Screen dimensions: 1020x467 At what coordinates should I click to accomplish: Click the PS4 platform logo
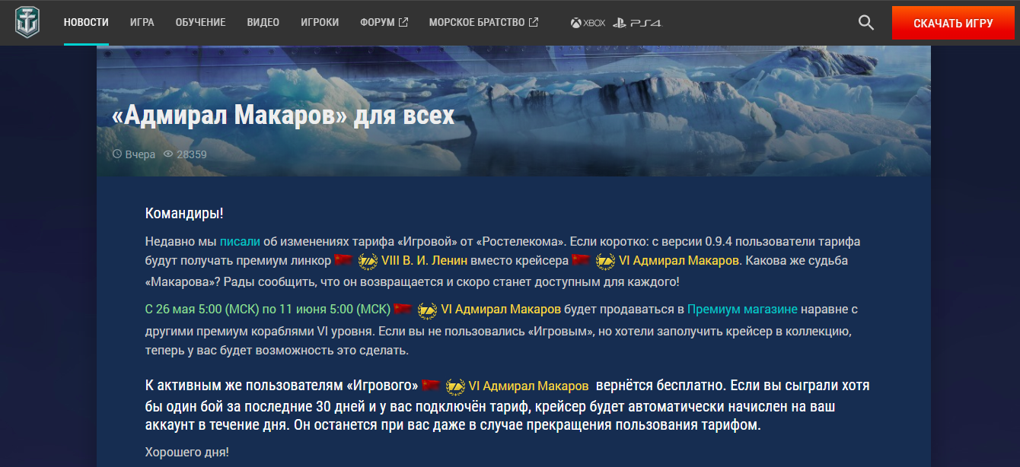point(638,23)
